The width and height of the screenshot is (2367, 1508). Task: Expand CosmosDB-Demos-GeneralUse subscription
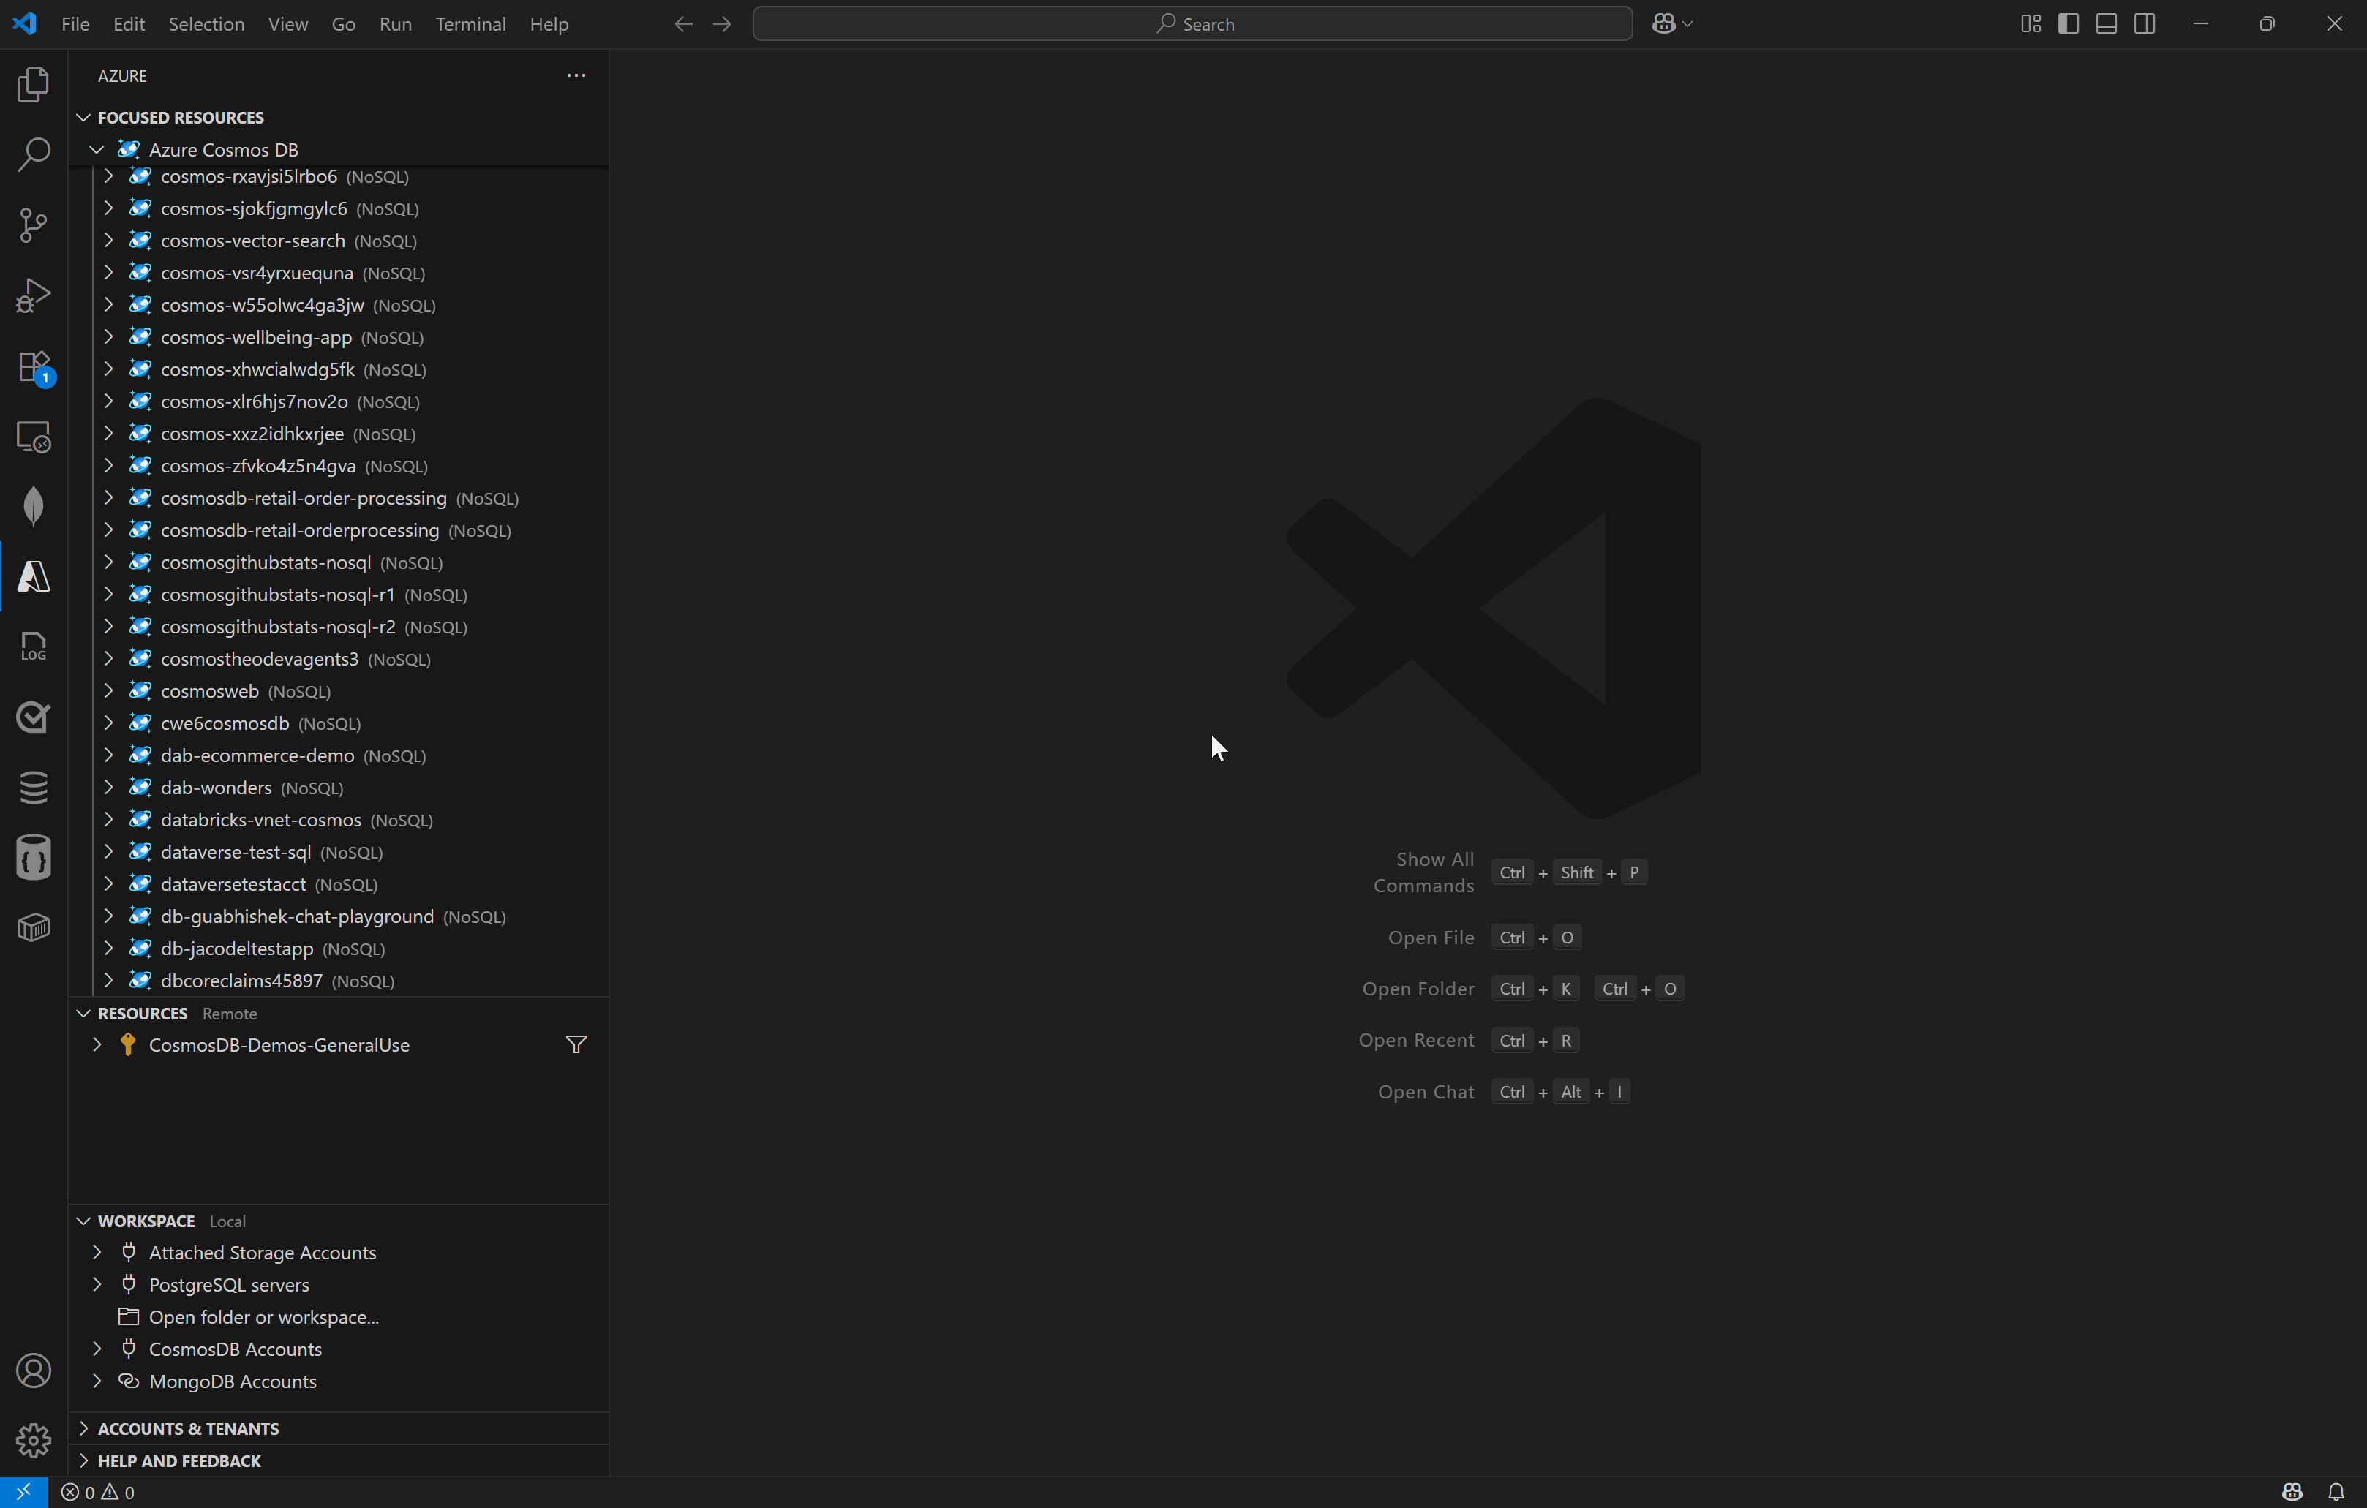97,1044
